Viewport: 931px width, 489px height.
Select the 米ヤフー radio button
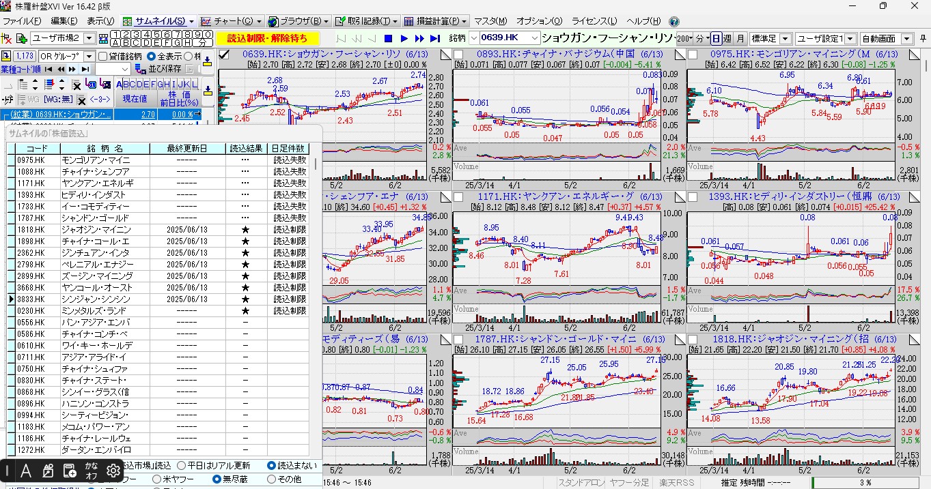156,479
